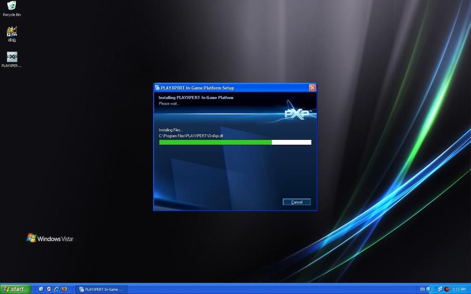Launch Firefox from quick launch
The height and width of the screenshot is (294, 471).
coord(64,289)
